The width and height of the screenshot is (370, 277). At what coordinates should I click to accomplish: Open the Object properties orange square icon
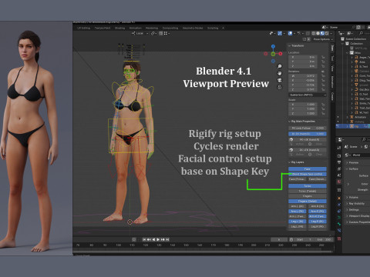pos(339,199)
